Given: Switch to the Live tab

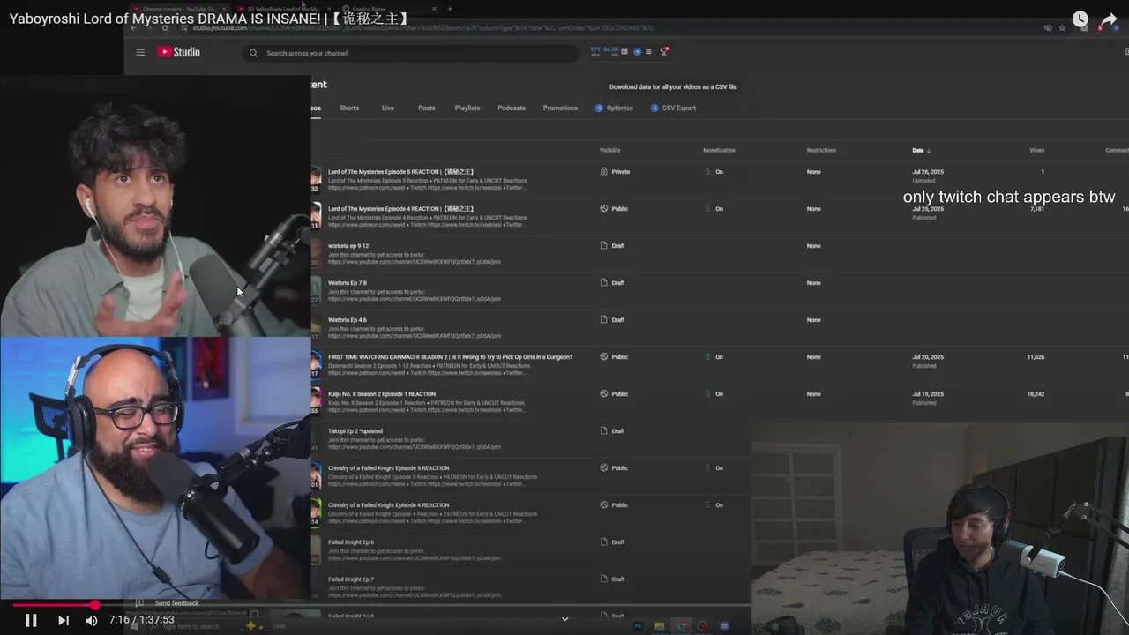Looking at the screenshot, I should click(388, 108).
